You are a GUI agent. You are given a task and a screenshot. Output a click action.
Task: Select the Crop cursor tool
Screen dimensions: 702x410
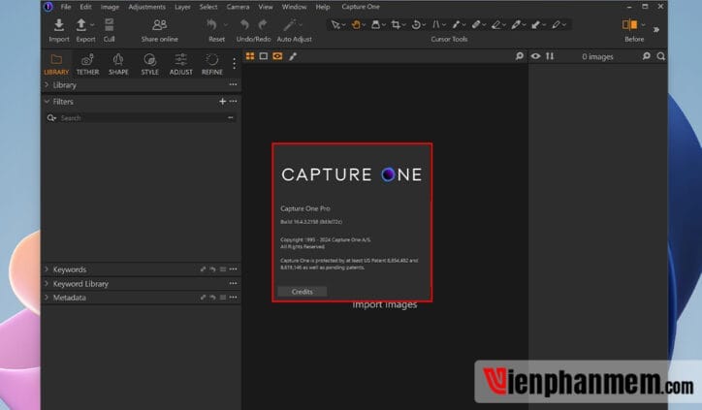coord(396,25)
